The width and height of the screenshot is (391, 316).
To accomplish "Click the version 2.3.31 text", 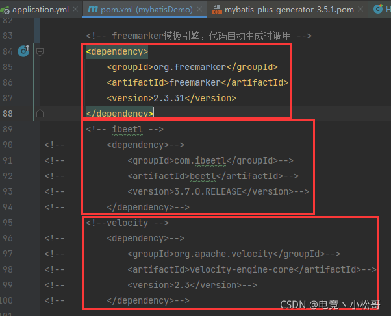I will click(169, 98).
